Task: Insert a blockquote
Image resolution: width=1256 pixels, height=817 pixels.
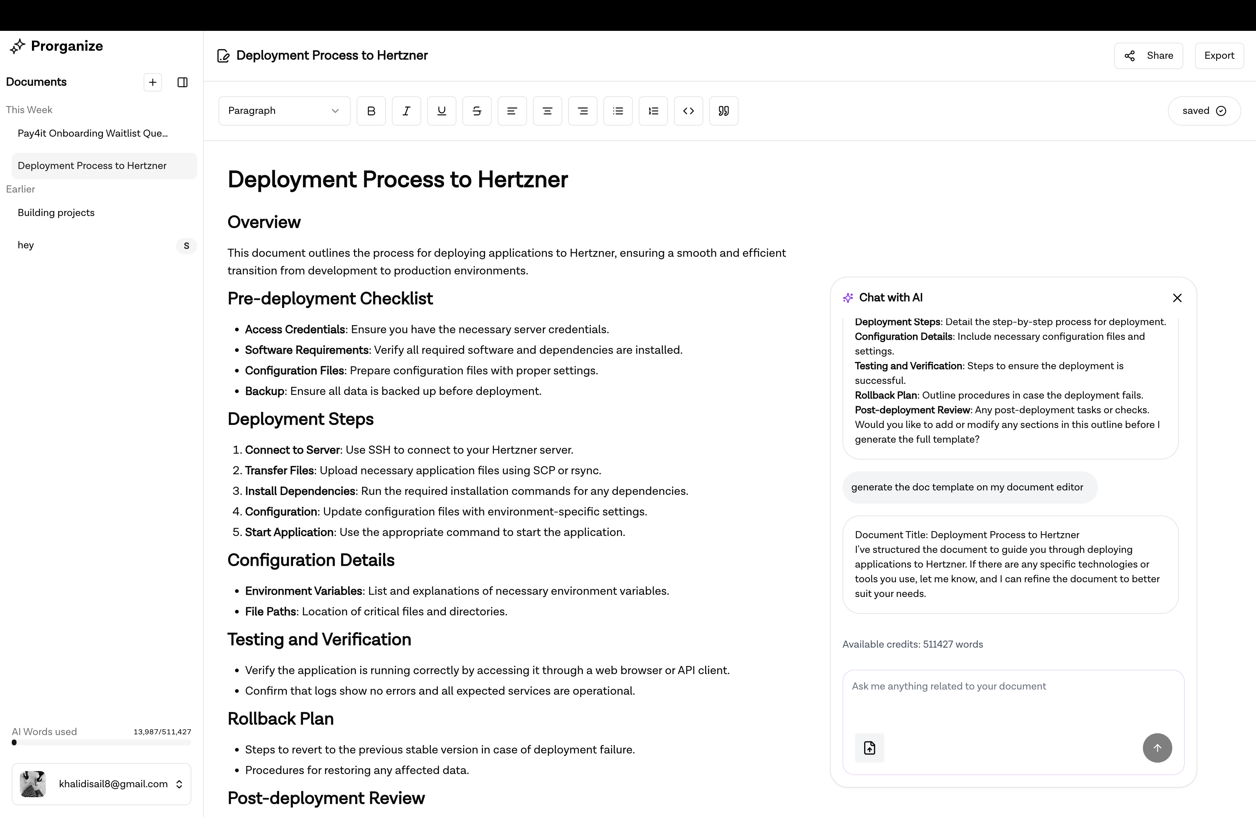Action: pos(723,111)
